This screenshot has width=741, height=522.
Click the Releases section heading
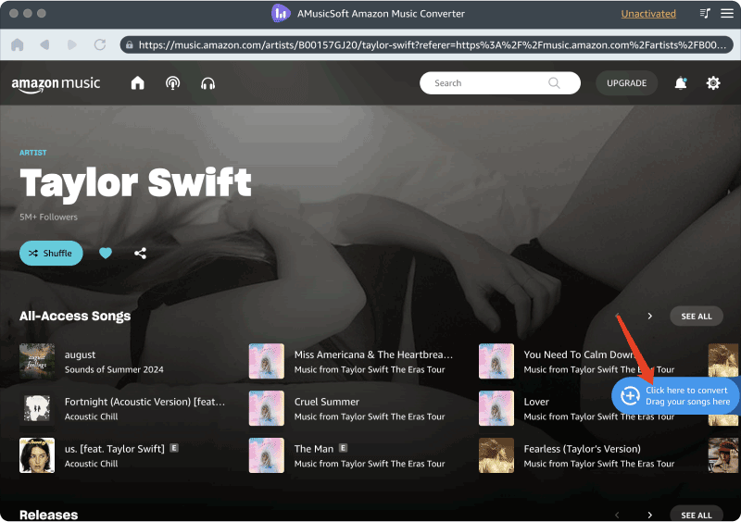coord(49,515)
